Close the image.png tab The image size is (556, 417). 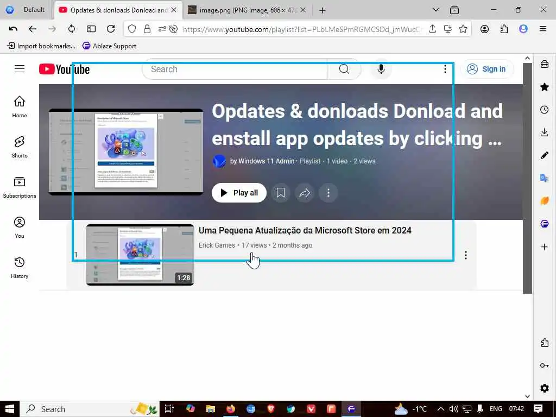point(303,10)
